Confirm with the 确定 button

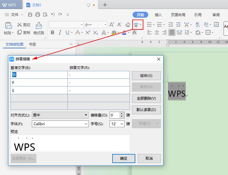pyautogui.click(x=123, y=159)
